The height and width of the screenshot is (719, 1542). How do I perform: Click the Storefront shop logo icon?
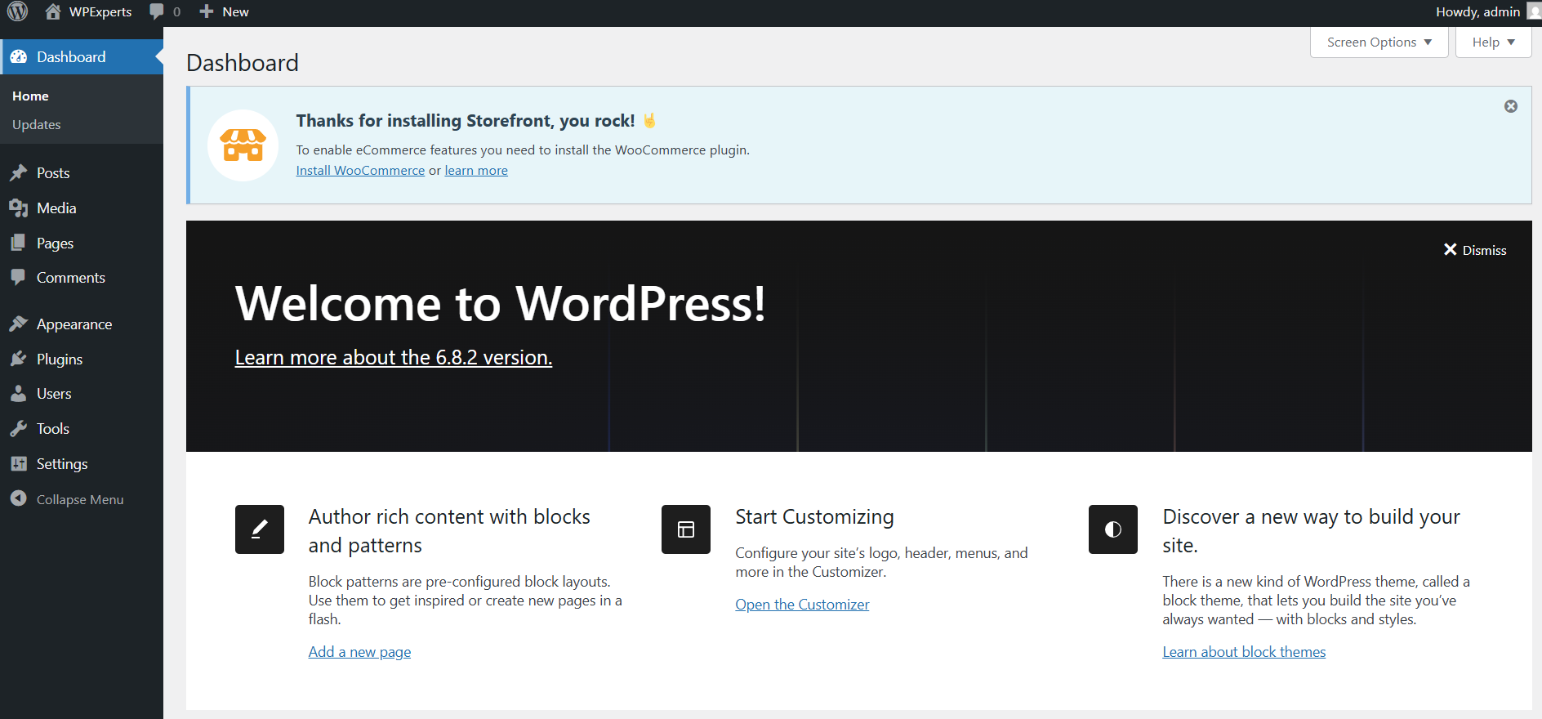243,145
